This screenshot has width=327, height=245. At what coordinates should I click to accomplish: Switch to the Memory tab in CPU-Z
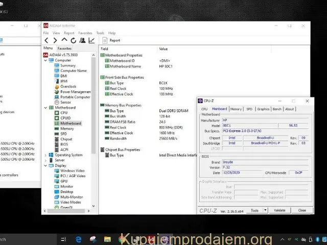pos(236,109)
